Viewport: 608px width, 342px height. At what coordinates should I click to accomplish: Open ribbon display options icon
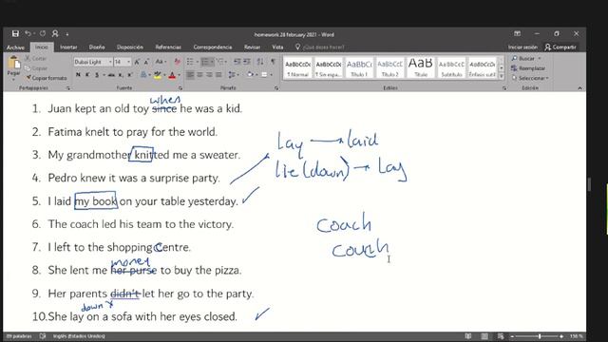click(x=517, y=34)
